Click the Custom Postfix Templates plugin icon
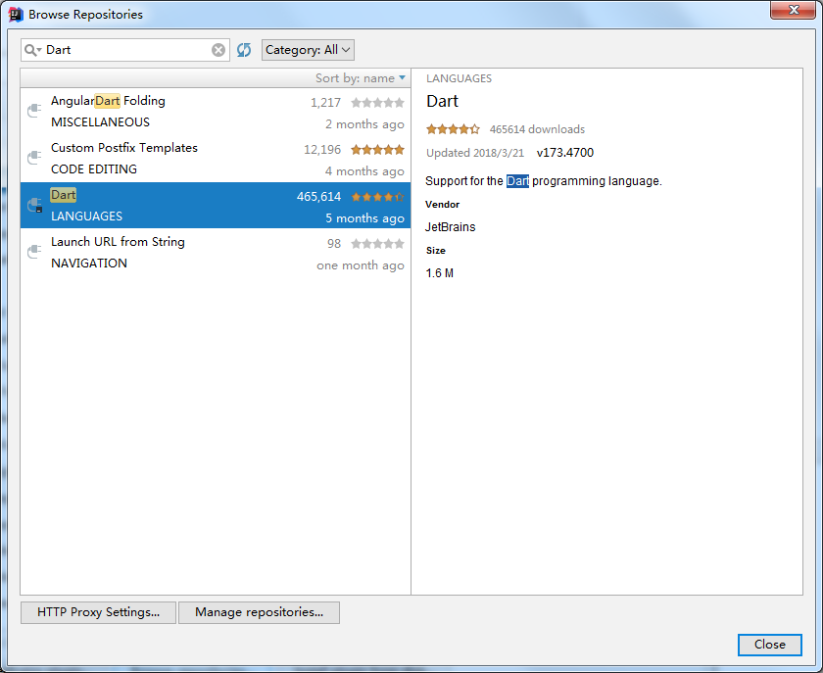This screenshot has height=673, width=823. pyautogui.click(x=34, y=158)
